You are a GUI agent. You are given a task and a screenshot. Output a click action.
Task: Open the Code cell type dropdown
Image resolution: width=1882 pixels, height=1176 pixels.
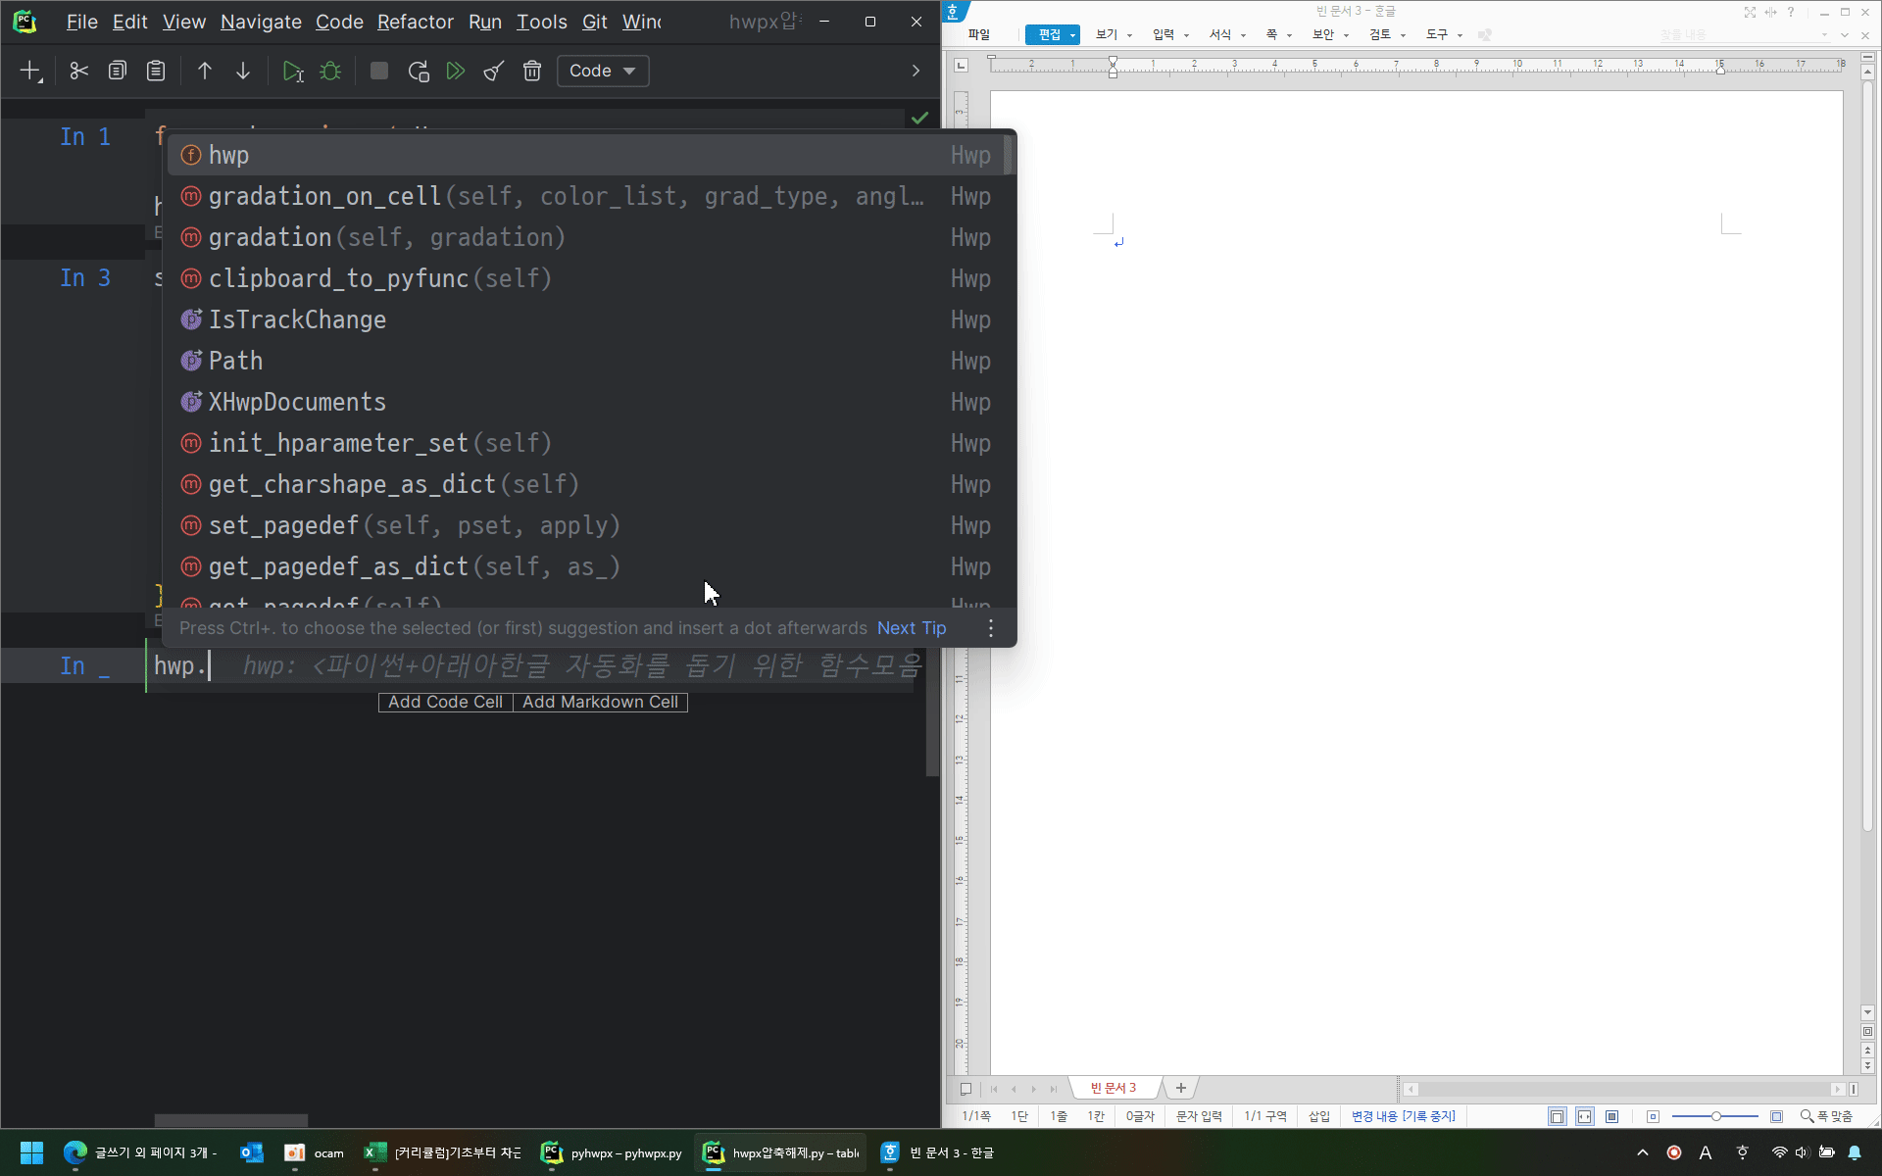[x=603, y=71]
